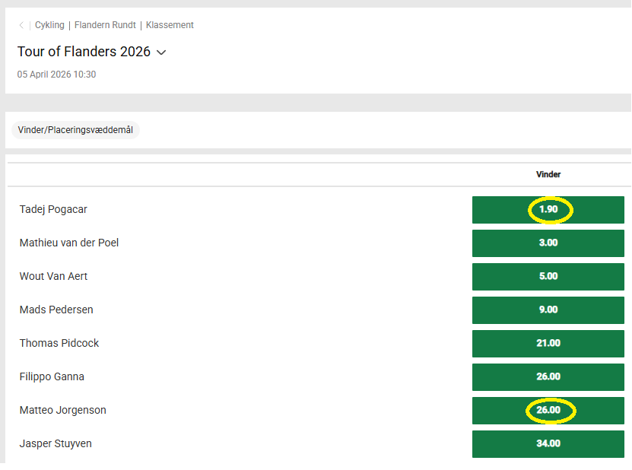Expand the Tour of Flanders 2026 dropdown chevron

coord(161,52)
